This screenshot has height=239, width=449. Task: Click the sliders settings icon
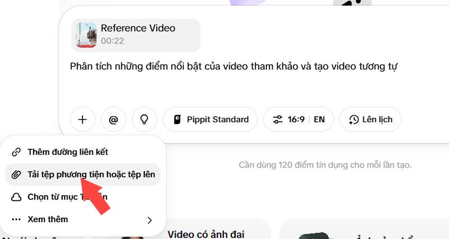pyautogui.click(x=277, y=119)
